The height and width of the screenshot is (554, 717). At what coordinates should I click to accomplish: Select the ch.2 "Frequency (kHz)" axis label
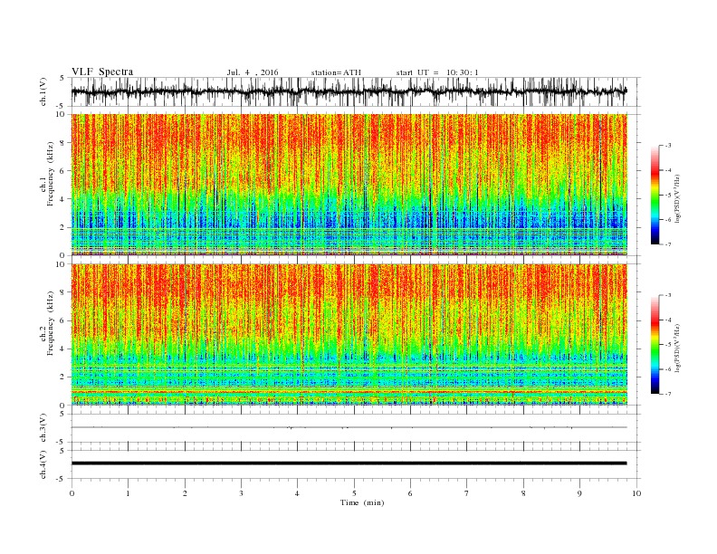[51, 322]
